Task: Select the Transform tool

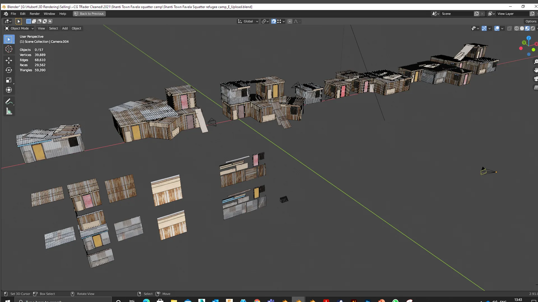Action: 9,90
